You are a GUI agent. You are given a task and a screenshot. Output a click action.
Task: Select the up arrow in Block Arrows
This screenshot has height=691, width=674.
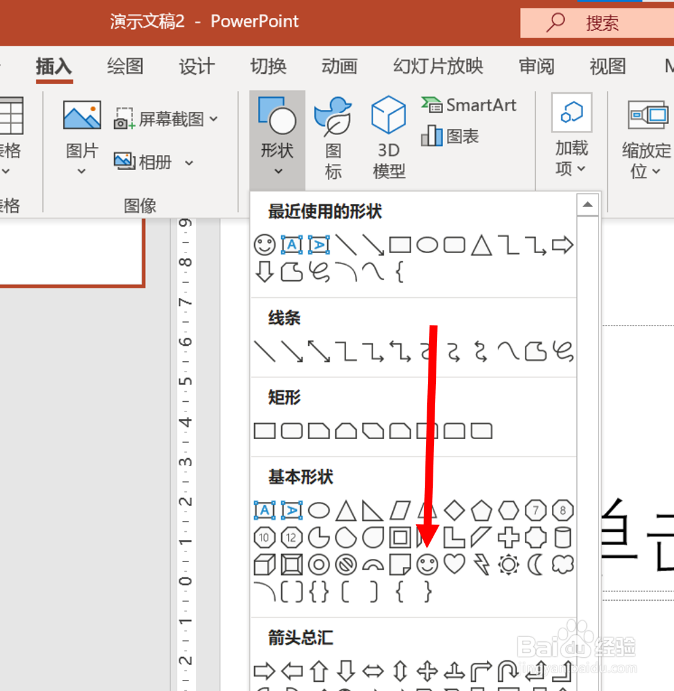click(319, 671)
